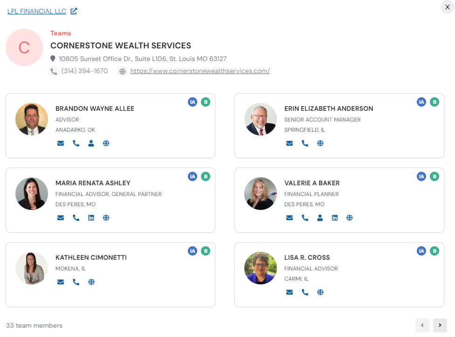Click the team avatar circle with letter C

[x=24, y=47]
